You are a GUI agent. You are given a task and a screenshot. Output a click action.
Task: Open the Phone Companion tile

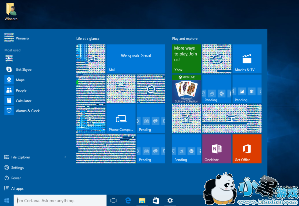coord(121,118)
